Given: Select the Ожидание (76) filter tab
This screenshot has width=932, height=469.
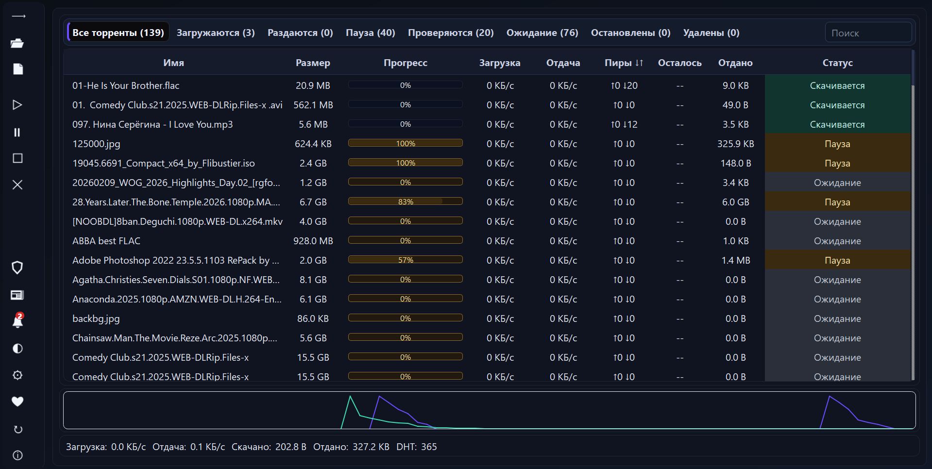Looking at the screenshot, I should (x=542, y=33).
